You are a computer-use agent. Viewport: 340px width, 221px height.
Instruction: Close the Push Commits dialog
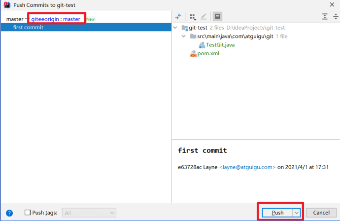pyautogui.click(x=332, y=4)
